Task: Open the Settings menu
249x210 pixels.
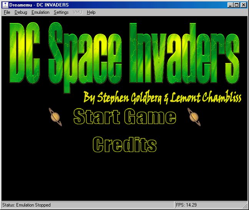Action: (61, 12)
